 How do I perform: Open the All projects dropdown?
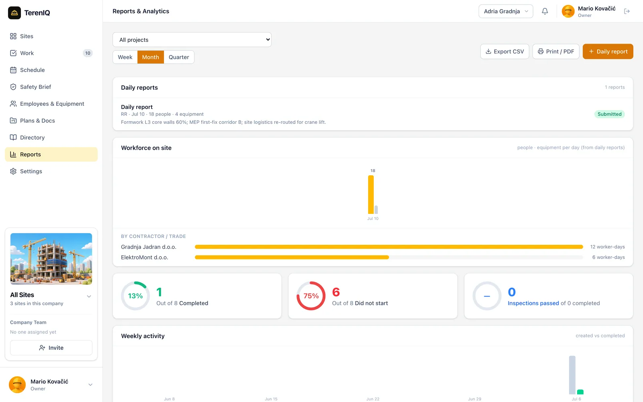(192, 40)
